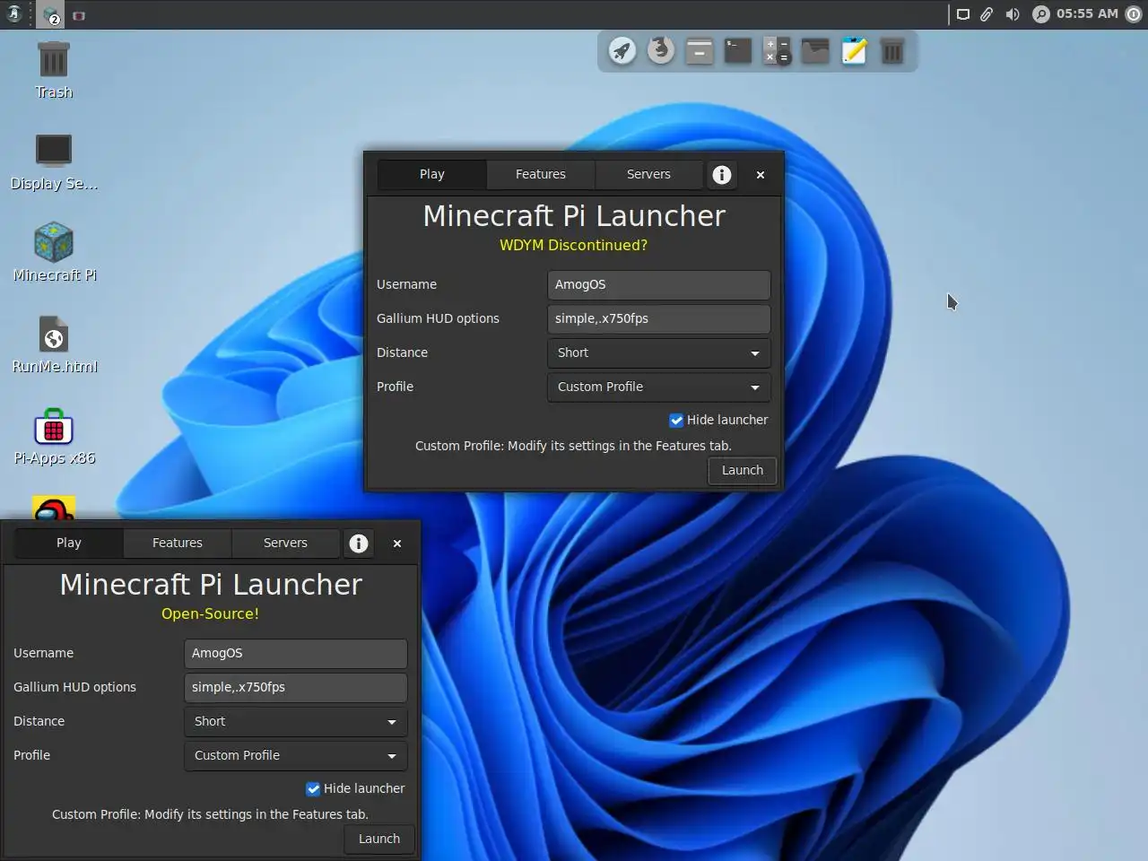1148x861 pixels.
Task: Open the Trash desktop icon
Action: click(x=54, y=70)
